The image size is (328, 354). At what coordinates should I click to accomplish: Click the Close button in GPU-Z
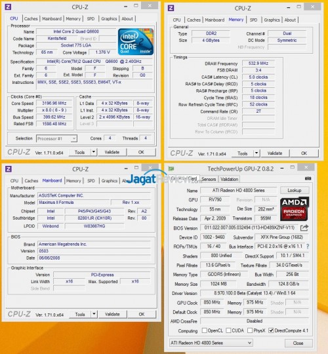298,343
